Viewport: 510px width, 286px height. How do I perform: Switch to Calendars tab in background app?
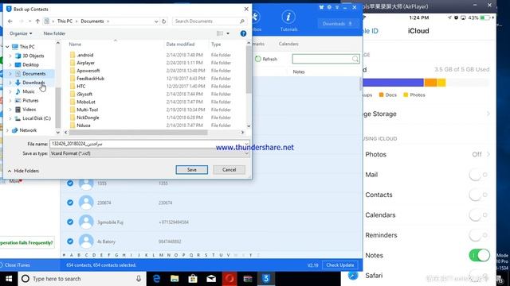click(x=288, y=44)
